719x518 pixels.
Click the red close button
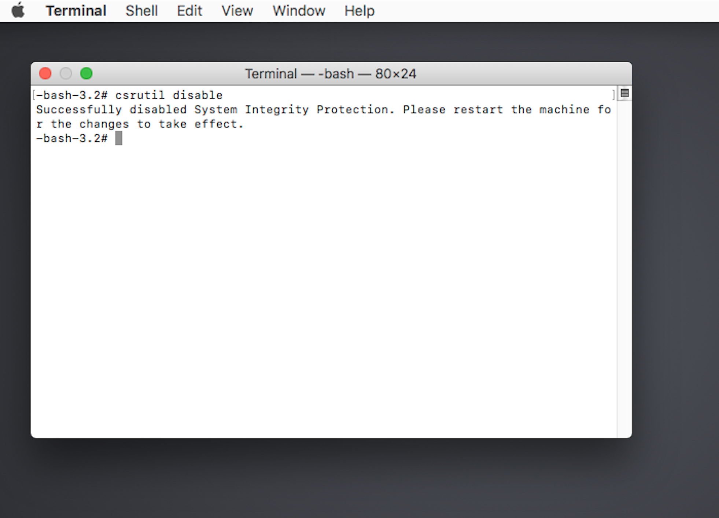pos(45,73)
